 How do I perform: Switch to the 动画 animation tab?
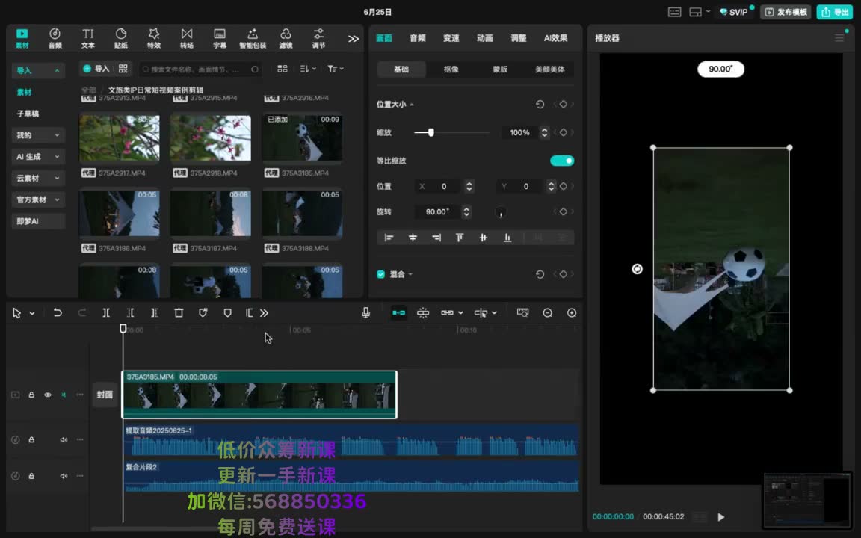(484, 38)
